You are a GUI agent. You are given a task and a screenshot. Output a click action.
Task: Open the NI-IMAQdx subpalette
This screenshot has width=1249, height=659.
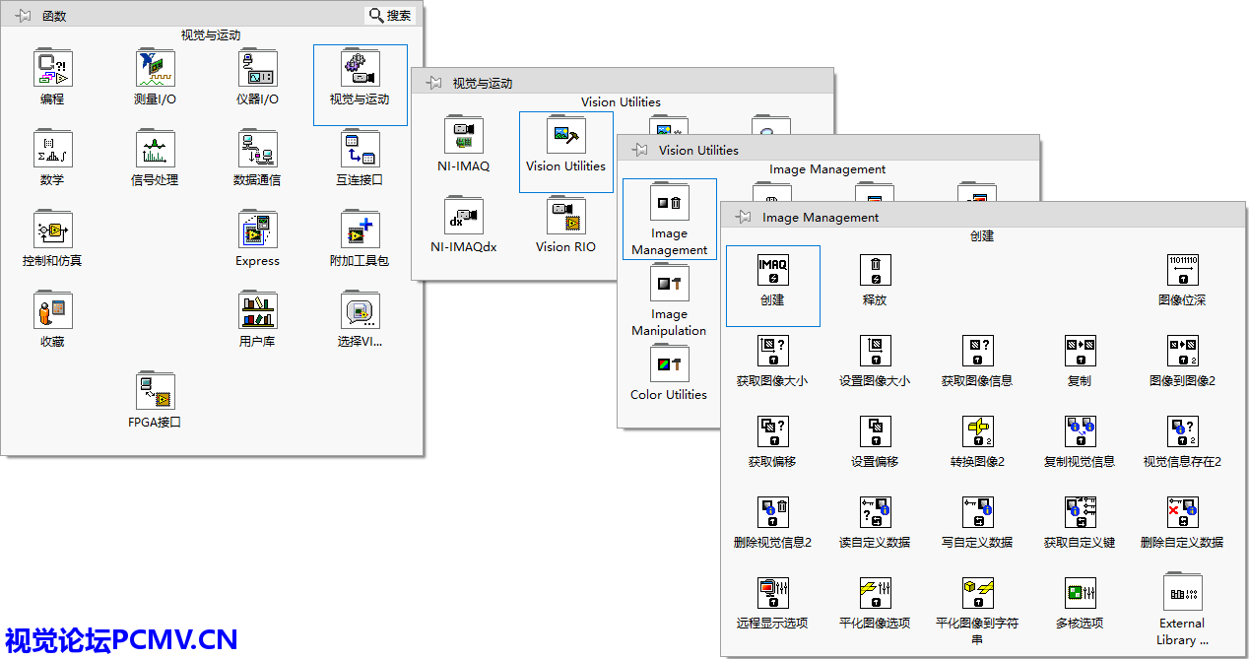pyautogui.click(x=463, y=216)
